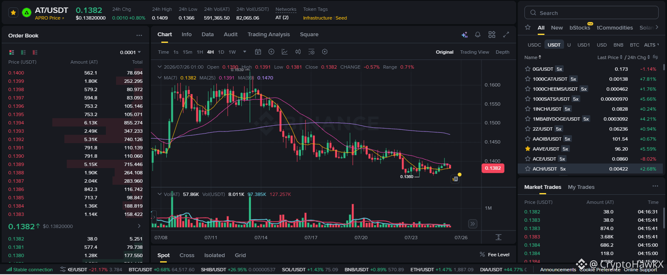The height and width of the screenshot is (275, 667).
Task: Expand chart to fullscreen
Action: click(x=506, y=35)
